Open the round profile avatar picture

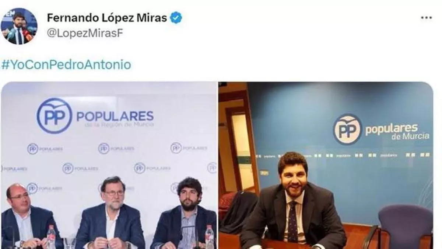click(x=18, y=26)
